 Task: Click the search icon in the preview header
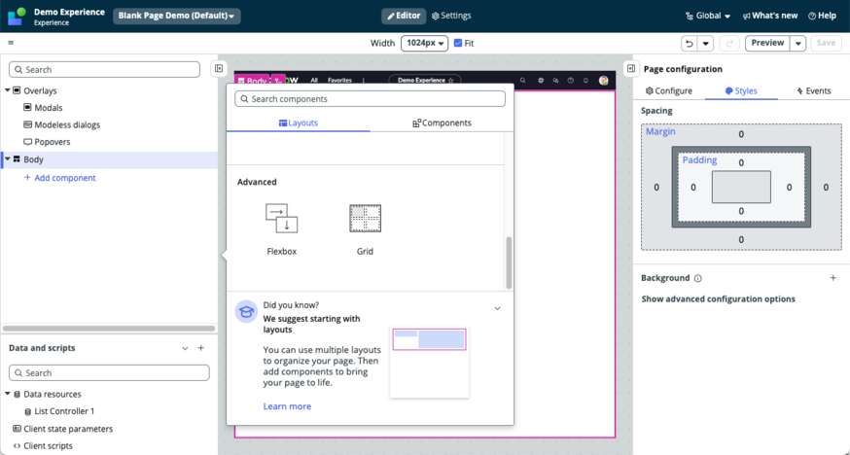(x=523, y=80)
